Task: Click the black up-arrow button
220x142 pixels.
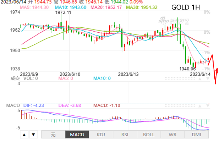Action: (x=24, y=135)
